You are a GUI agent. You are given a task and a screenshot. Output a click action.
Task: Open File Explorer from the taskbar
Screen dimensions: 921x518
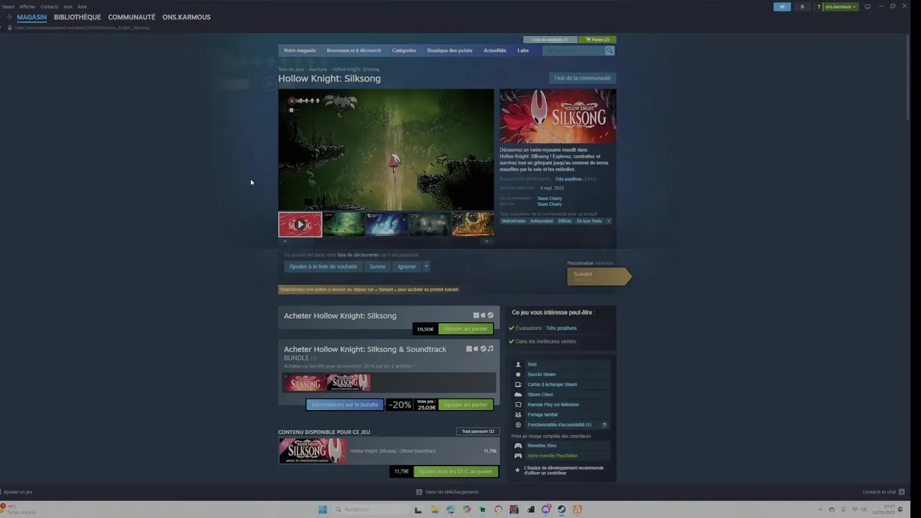point(435,509)
